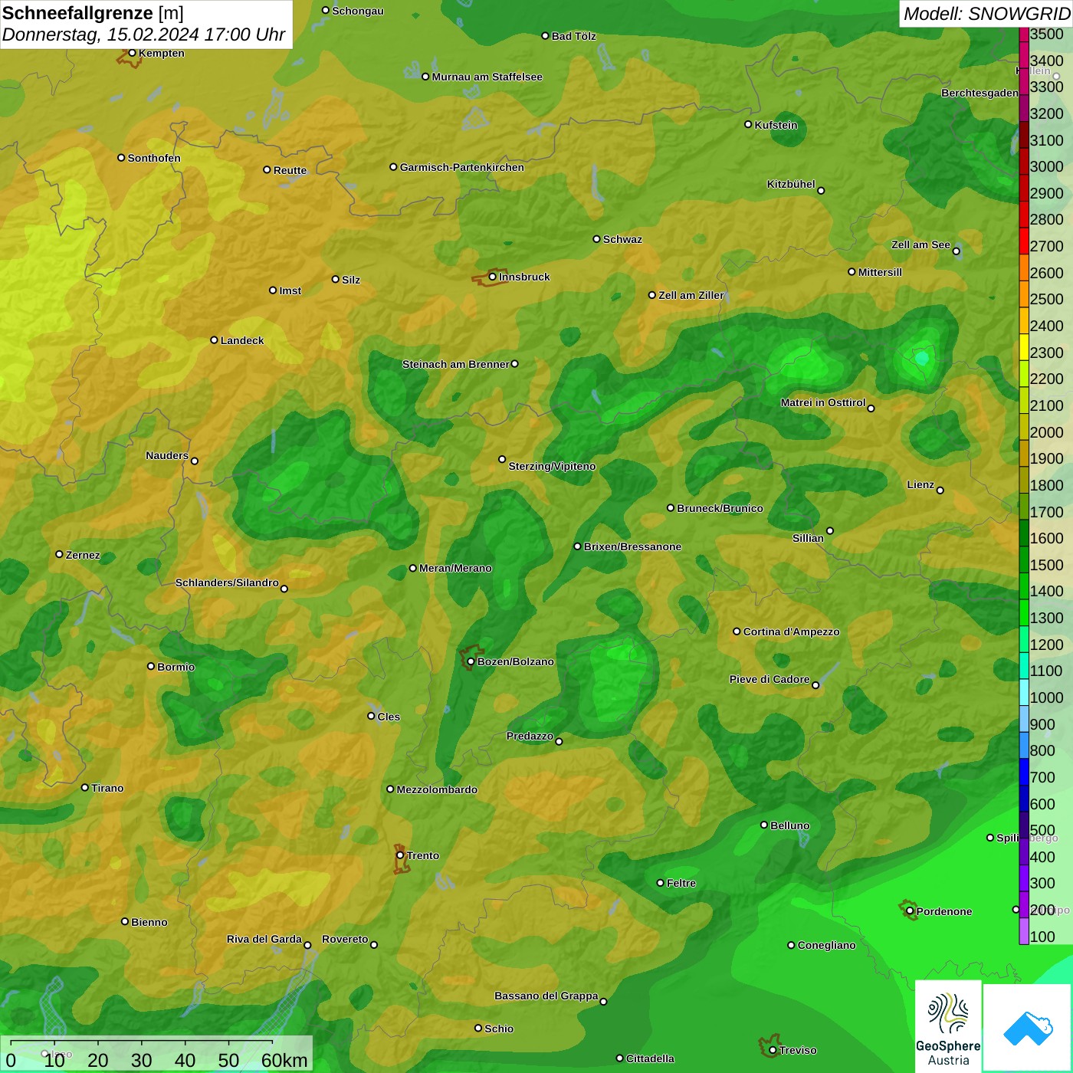Click the legend value 2000
Image resolution: width=1073 pixels, height=1073 pixels.
coord(1046,432)
